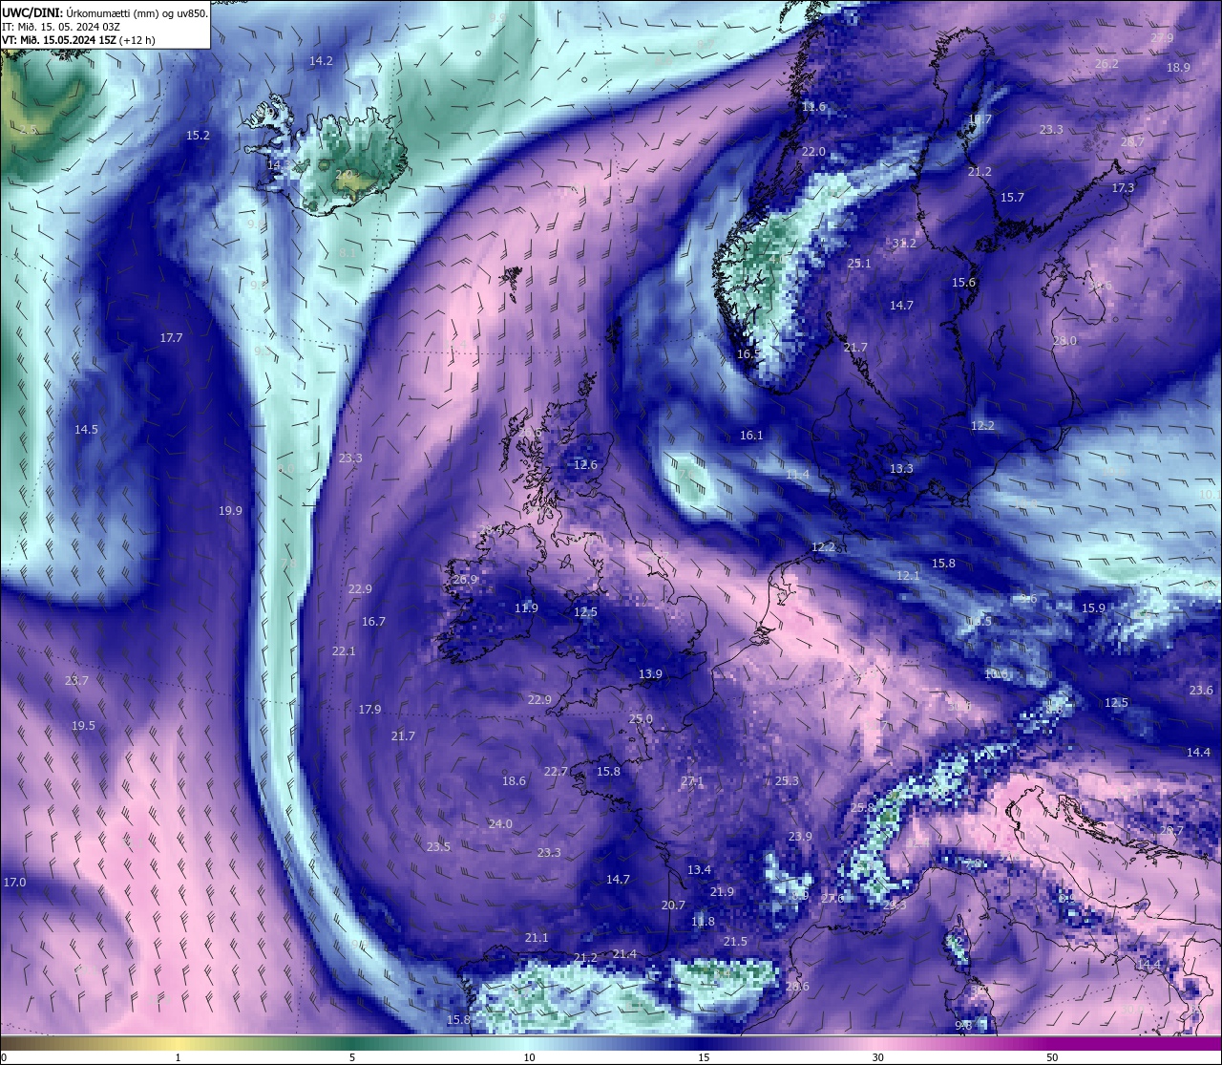Click the '14.5' value on the map

click(86, 430)
